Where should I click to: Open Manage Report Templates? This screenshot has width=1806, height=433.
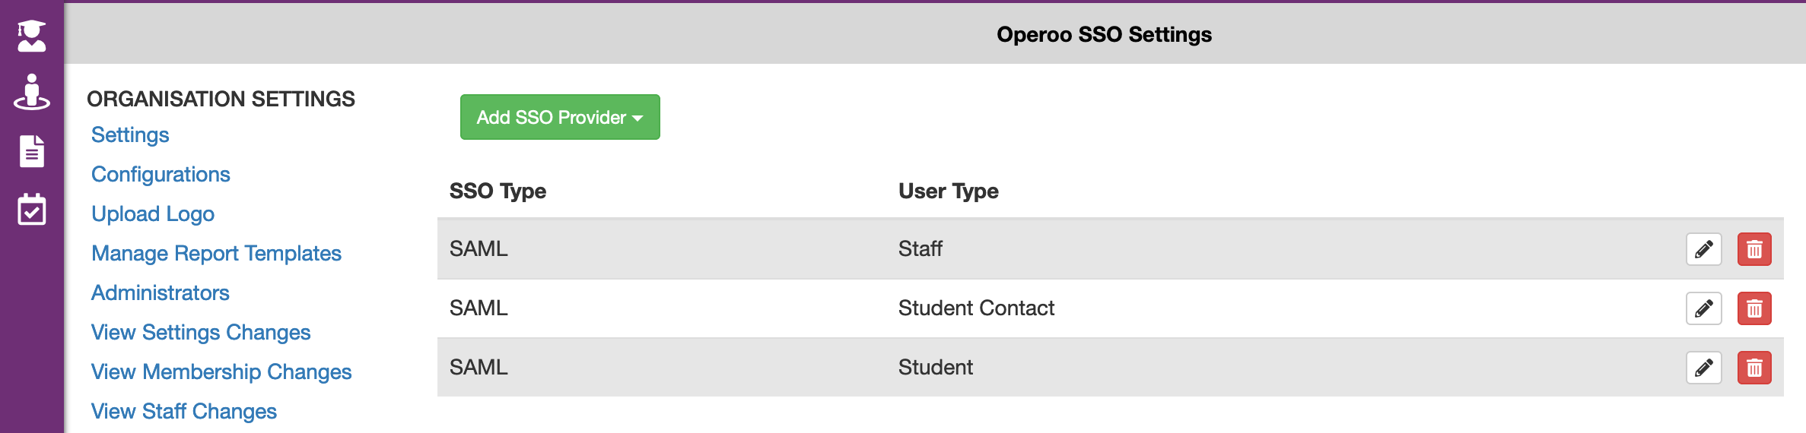click(x=216, y=254)
